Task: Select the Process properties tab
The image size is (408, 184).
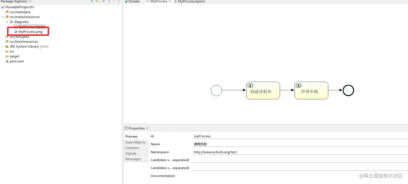Action: tap(136, 137)
